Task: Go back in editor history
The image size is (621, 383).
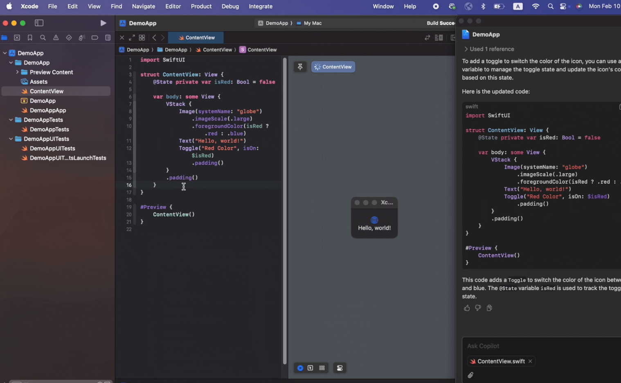Action: (x=154, y=38)
